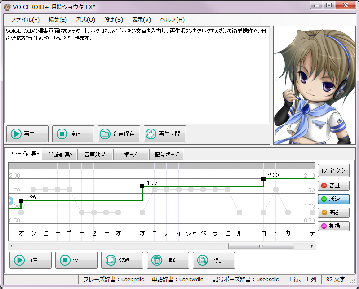This screenshot has height=289, width=359.
Task: Click the 記号ポーズ辞書：user.sdic status entry
Action: [246, 280]
